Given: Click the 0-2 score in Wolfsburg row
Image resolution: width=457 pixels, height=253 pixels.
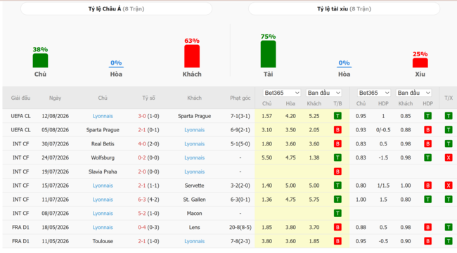Looking at the screenshot, I should (x=141, y=157).
